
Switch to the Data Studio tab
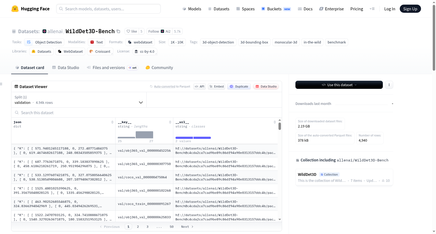click(x=65, y=68)
